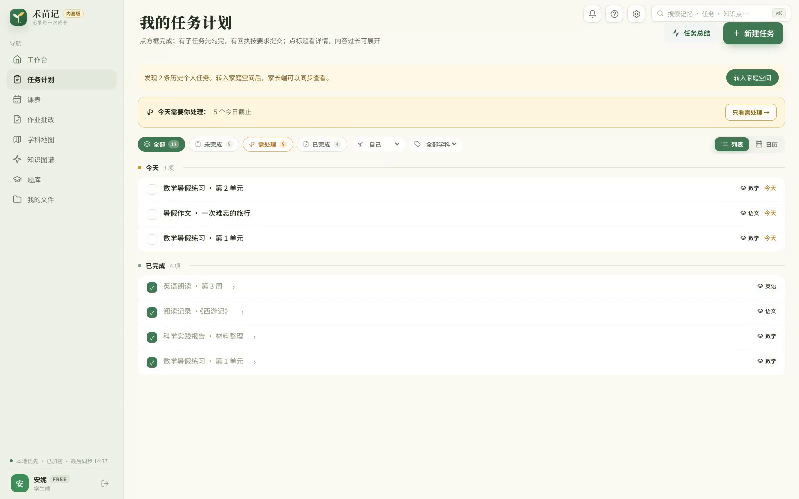Image resolution: width=799 pixels, height=499 pixels.
Task: Click the 安 user avatar
Action: coord(20,483)
